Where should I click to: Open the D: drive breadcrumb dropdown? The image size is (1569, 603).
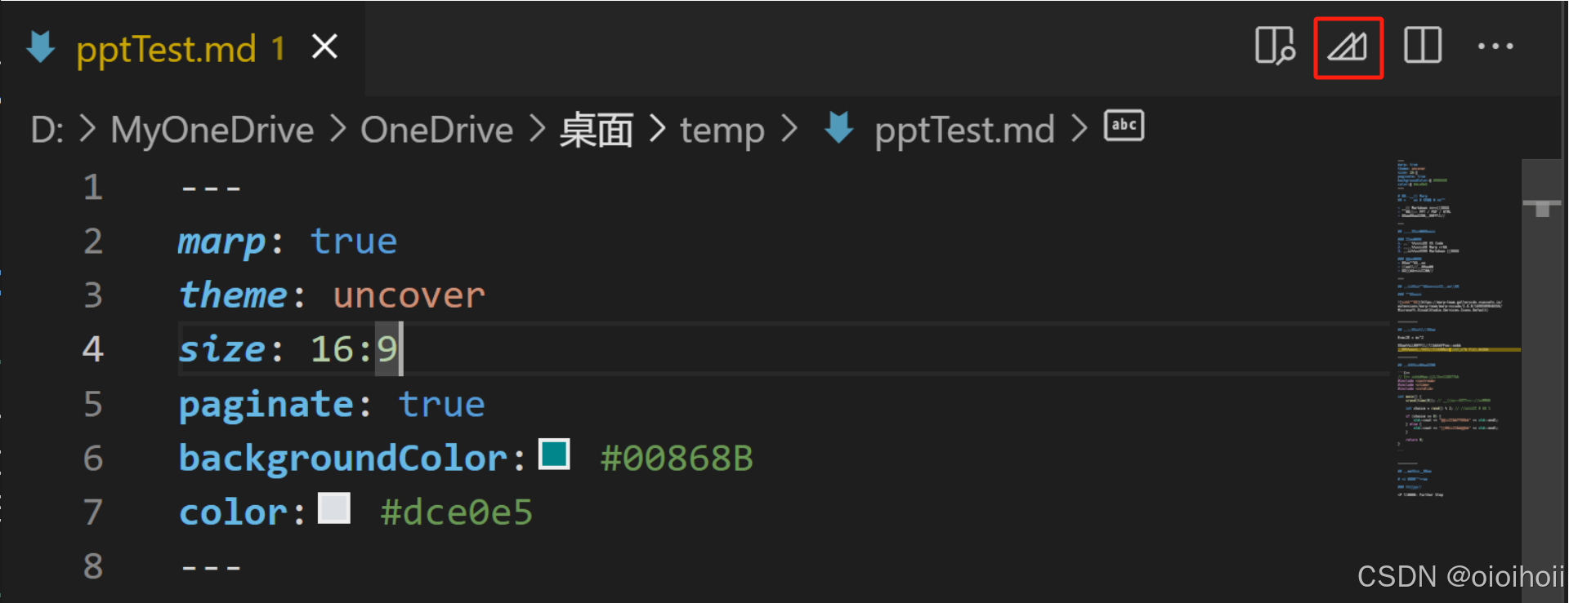click(x=47, y=130)
